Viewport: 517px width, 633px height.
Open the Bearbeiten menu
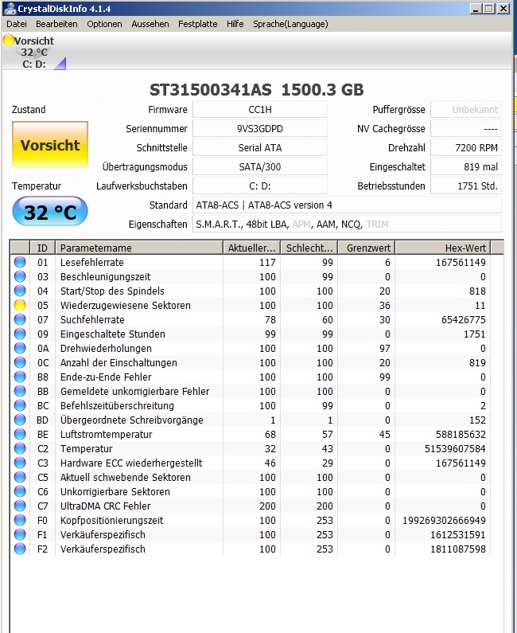[x=56, y=24]
